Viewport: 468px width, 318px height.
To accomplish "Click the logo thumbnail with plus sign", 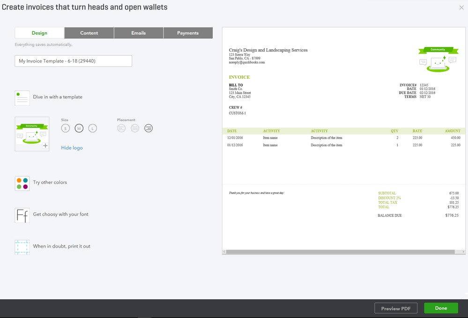I will tap(32, 134).
